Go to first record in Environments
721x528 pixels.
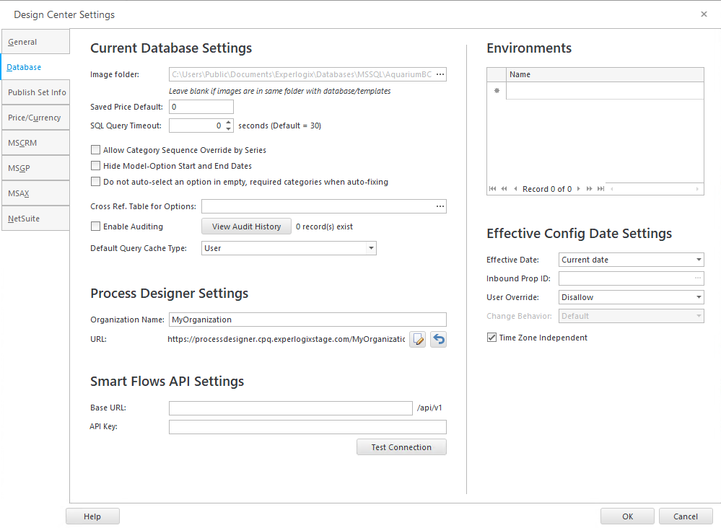[493, 189]
